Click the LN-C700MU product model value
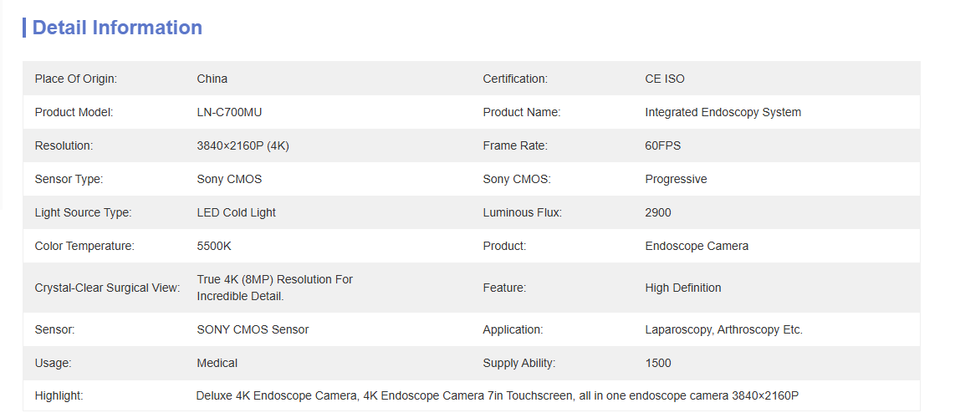The height and width of the screenshot is (418, 955). pos(229,112)
